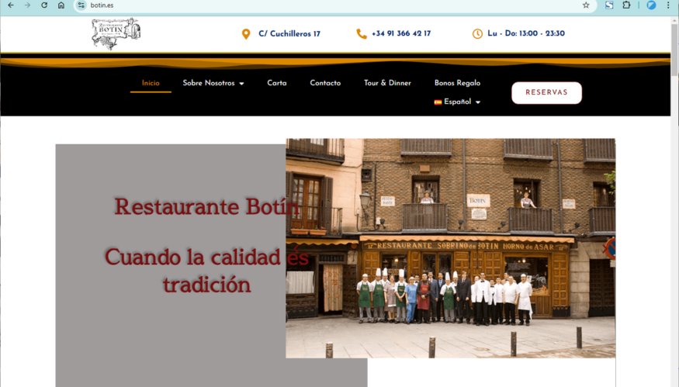Bookmark this page with the star icon
This screenshot has height=387, width=679.
click(586, 5)
